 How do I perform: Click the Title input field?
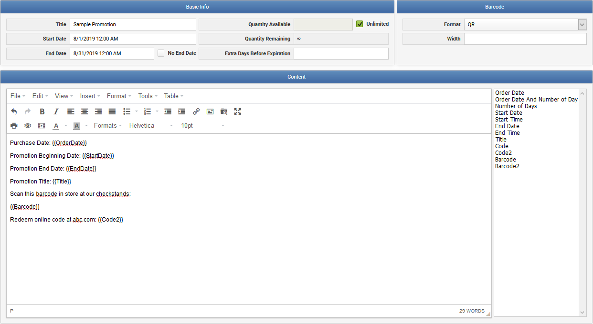[133, 24]
